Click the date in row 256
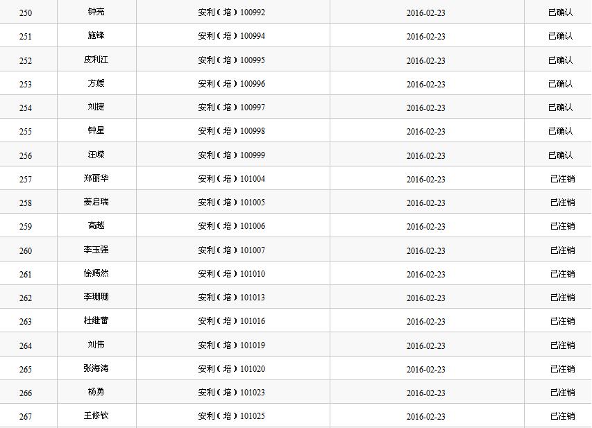The width and height of the screenshot is (592, 428). pyautogui.click(x=425, y=156)
